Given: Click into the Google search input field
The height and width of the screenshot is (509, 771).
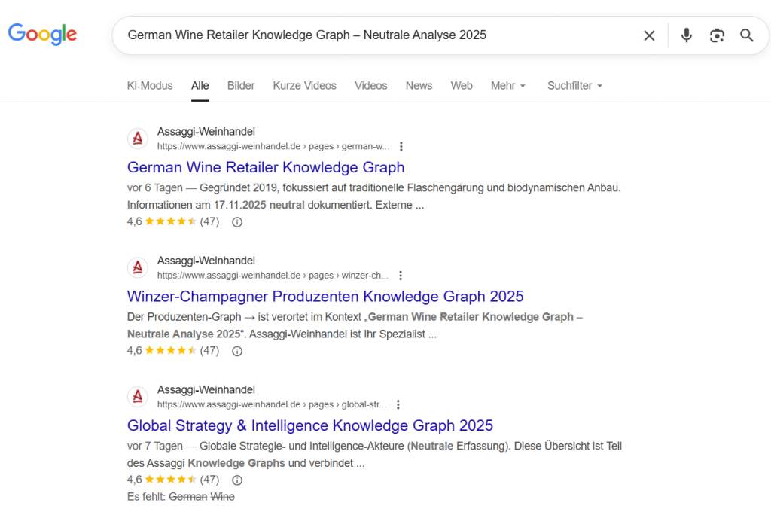Looking at the screenshot, I should 376,35.
